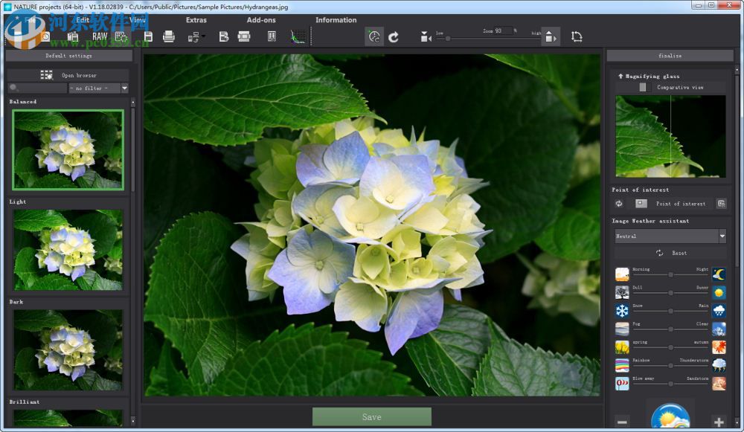Viewport: 744px width, 432px height.
Task: Open the Extras menu
Action: point(196,20)
